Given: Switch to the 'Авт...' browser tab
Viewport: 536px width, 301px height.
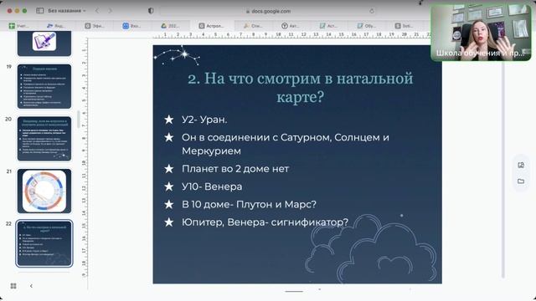Looking at the screenshot, I should 291,26.
